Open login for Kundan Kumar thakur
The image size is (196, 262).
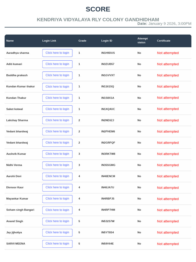(x=57, y=86)
